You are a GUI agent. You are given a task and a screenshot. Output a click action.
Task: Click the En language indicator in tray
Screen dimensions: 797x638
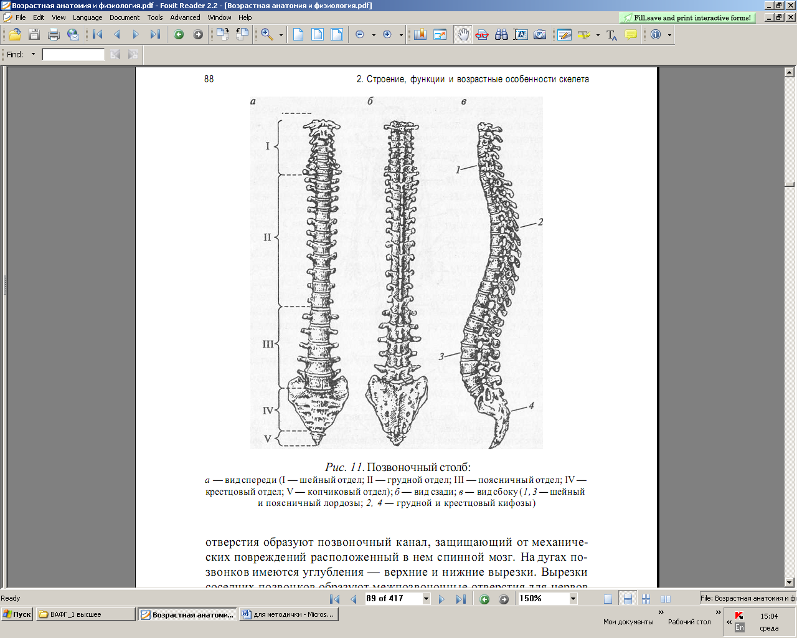point(740,628)
